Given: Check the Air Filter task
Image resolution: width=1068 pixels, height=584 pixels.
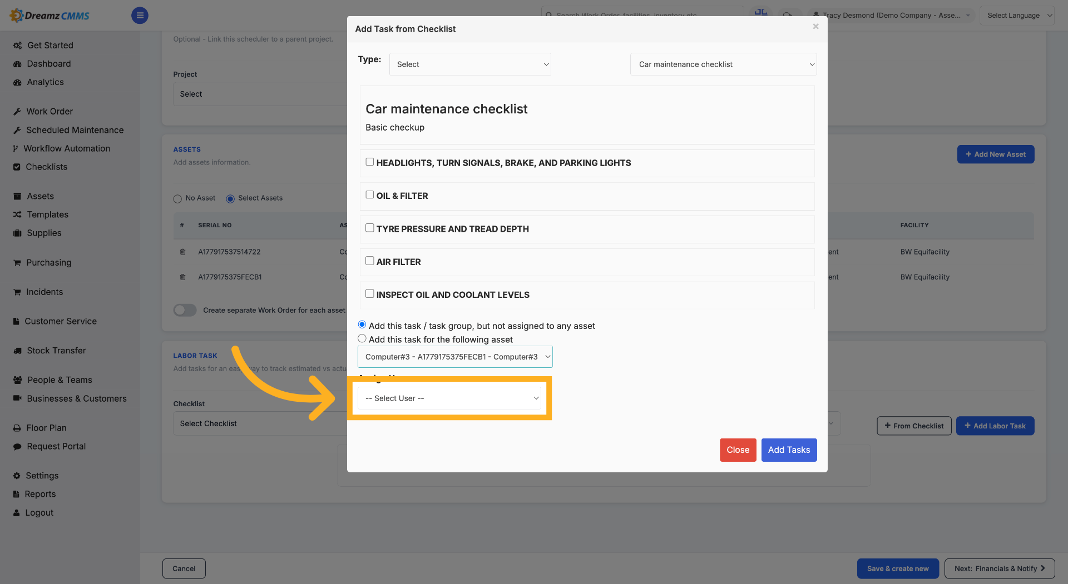Looking at the screenshot, I should click(369, 261).
